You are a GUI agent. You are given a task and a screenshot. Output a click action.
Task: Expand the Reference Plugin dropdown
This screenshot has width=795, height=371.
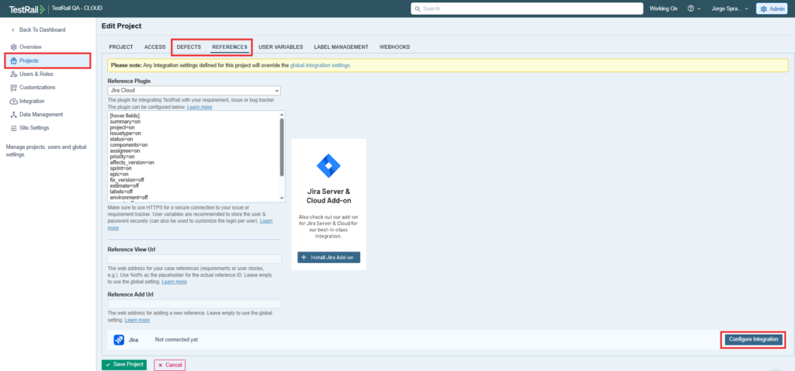pos(193,90)
